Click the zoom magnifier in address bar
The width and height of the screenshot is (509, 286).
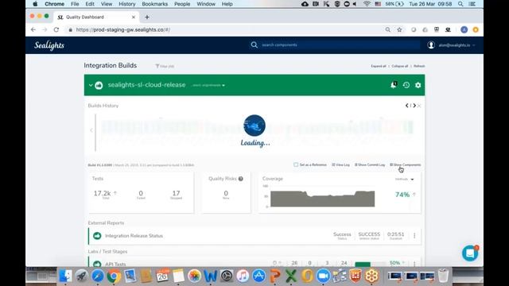(x=388, y=29)
